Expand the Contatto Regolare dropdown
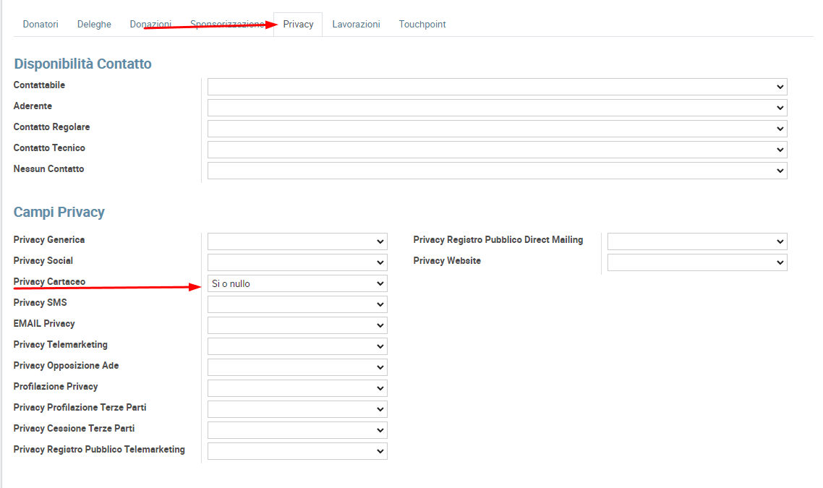The width and height of the screenshot is (823, 488). click(497, 129)
